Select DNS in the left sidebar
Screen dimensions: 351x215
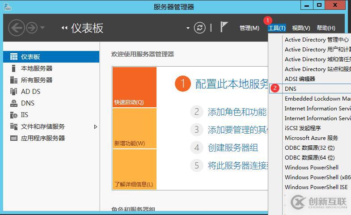[51, 103]
